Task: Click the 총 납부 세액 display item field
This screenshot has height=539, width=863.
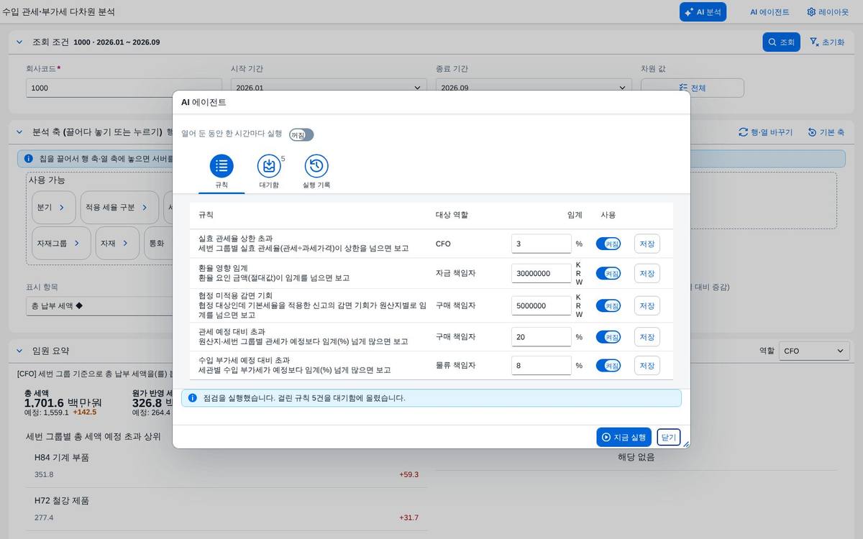Action: click(99, 305)
